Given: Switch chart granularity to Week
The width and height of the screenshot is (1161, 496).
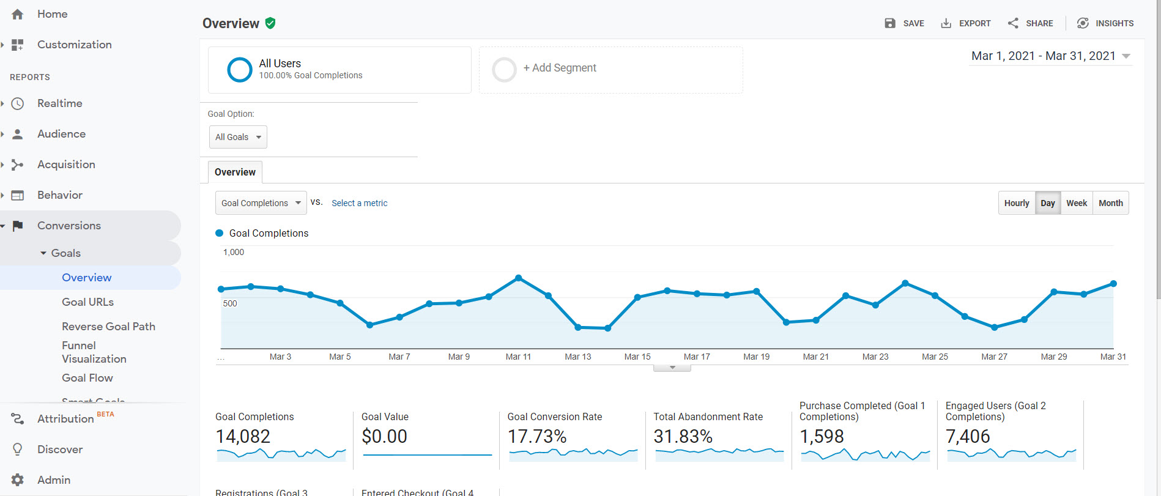Looking at the screenshot, I should click(x=1076, y=203).
